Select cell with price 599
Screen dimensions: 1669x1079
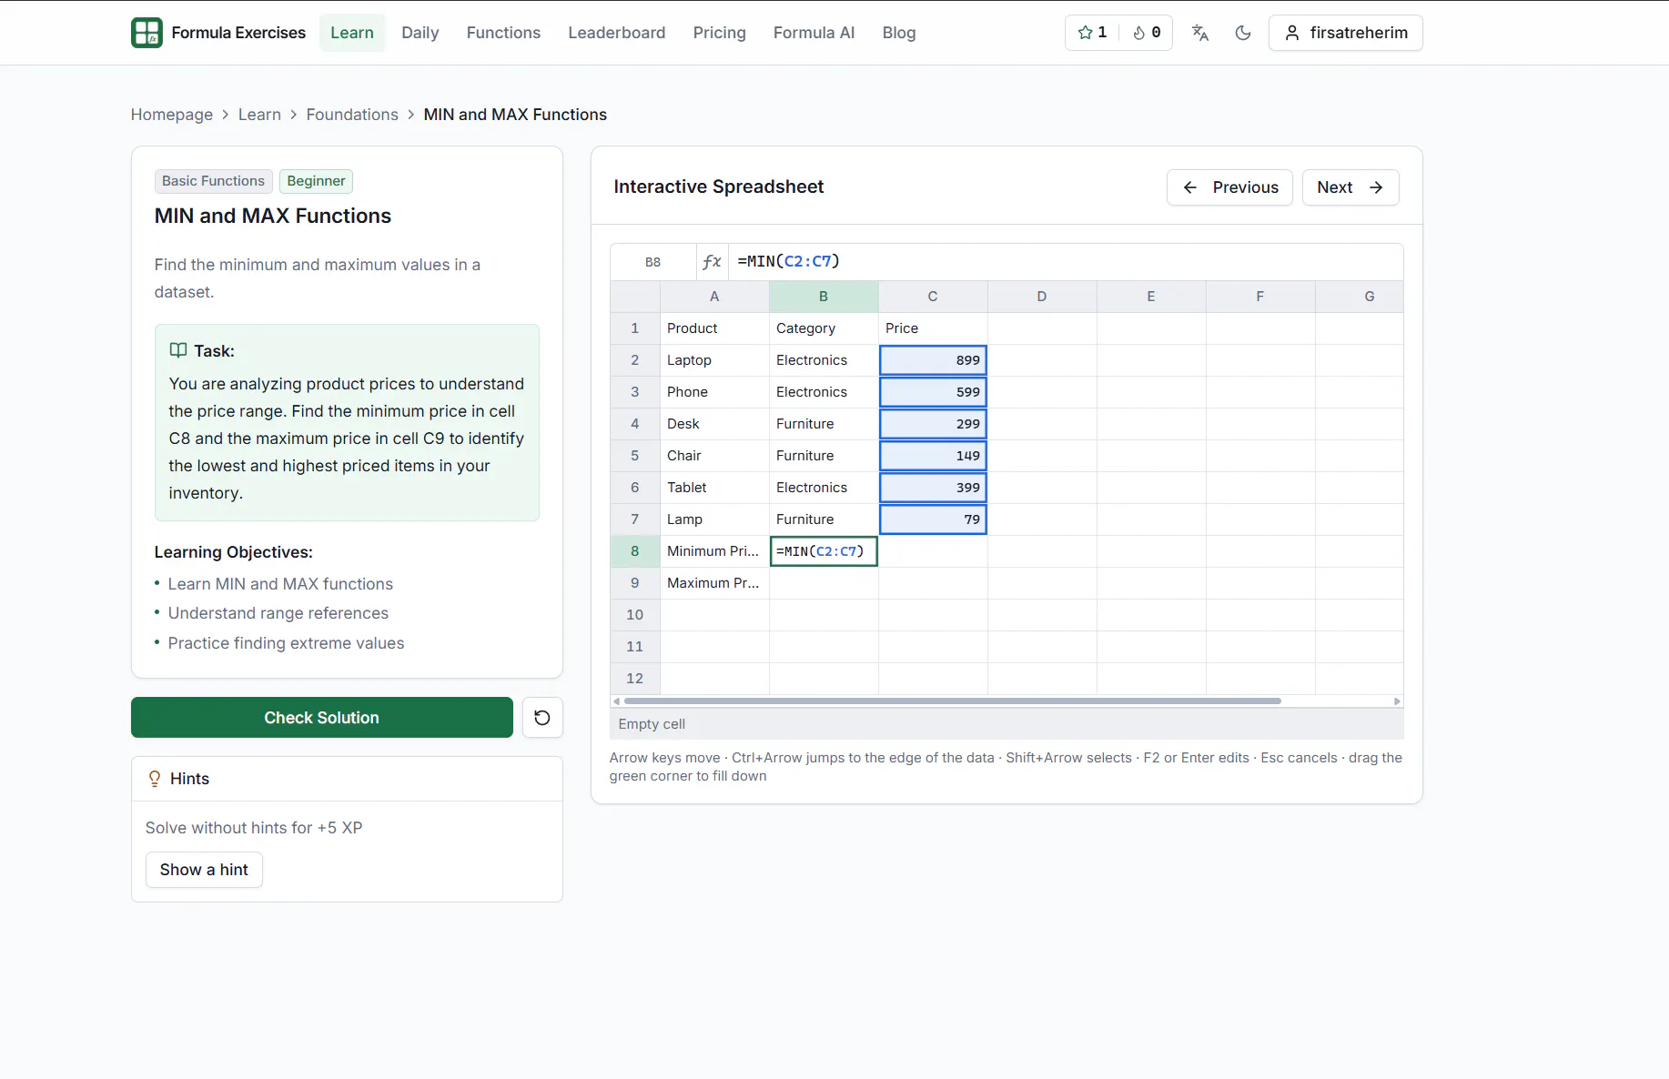point(933,392)
